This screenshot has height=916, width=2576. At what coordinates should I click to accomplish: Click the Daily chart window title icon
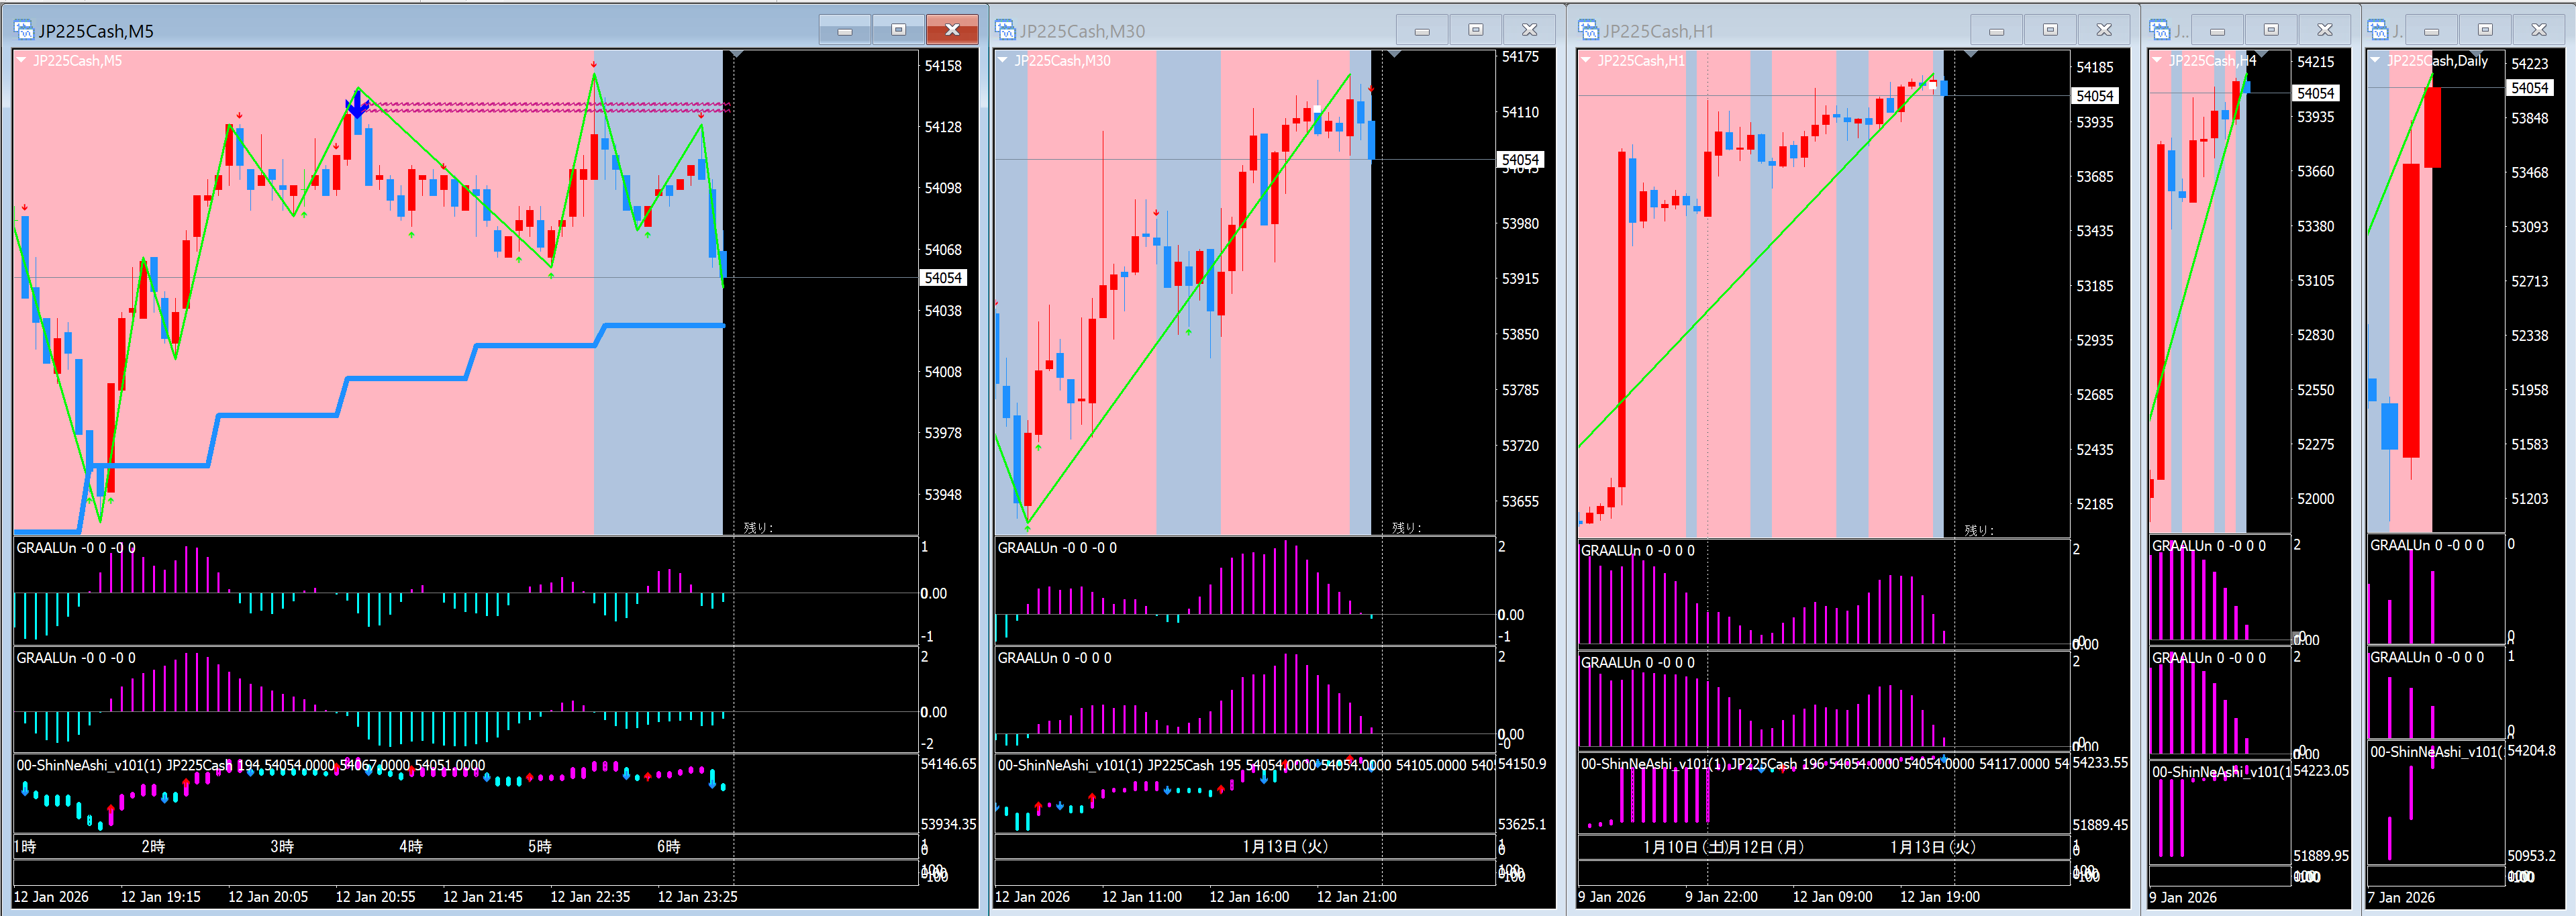(x=2378, y=31)
